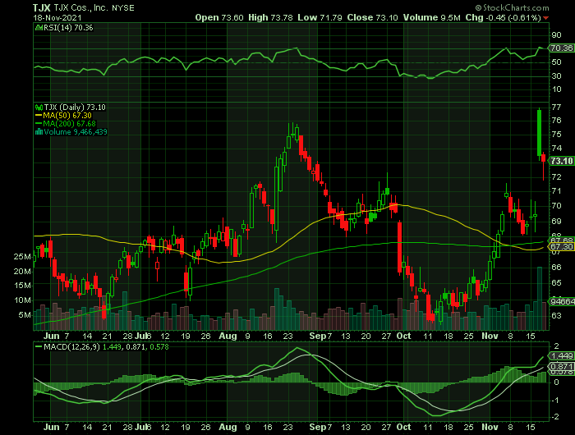The width and height of the screenshot is (575, 435).
Task: Click the 67.30 moving average price tag
Action: tap(561, 247)
